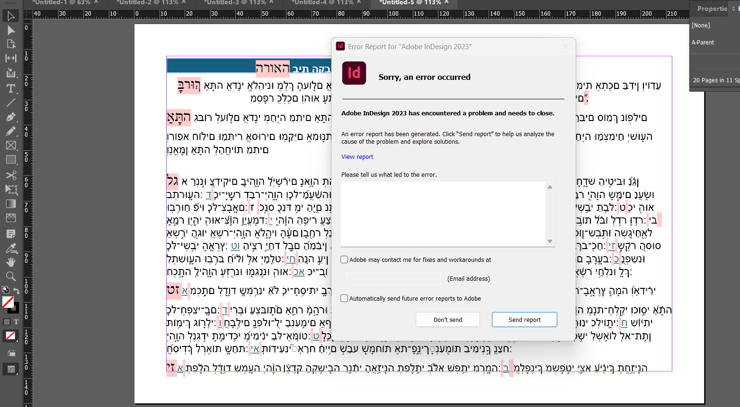Toggle formatting affects text in toolbar
The image size is (740, 407).
pos(16,321)
